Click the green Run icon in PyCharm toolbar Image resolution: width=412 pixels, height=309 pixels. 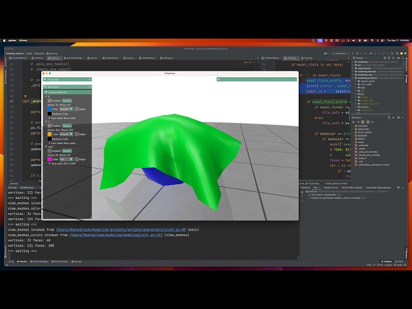(x=353, y=53)
